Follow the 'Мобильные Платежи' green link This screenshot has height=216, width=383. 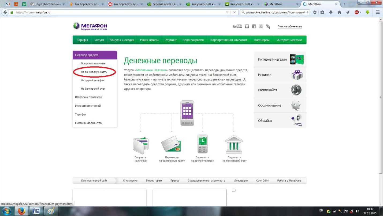pos(151,70)
